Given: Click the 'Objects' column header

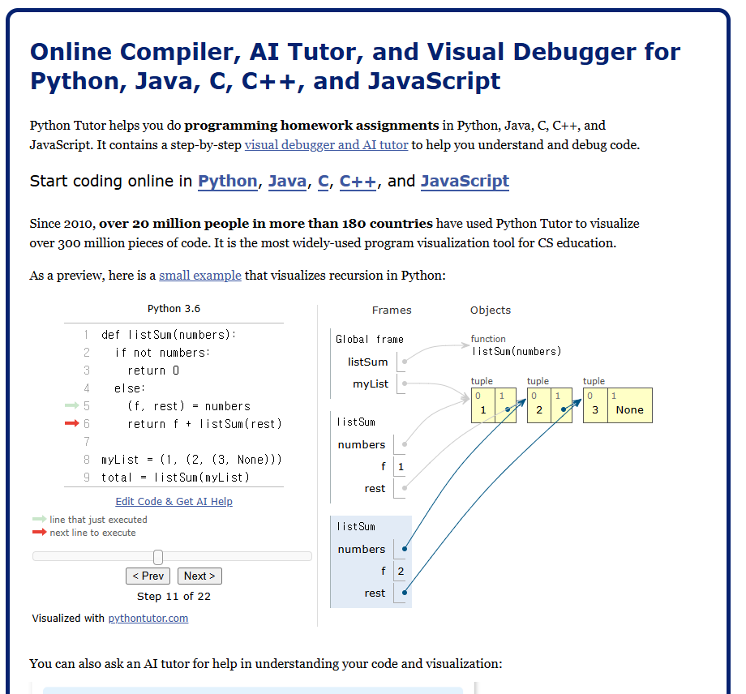Looking at the screenshot, I should [x=491, y=311].
